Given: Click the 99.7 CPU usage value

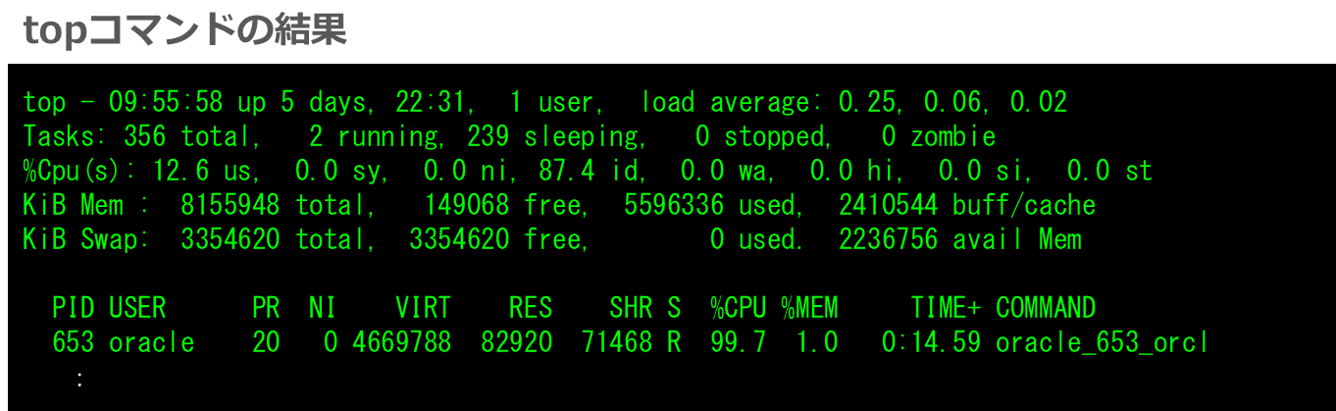Looking at the screenshot, I should point(738,342).
